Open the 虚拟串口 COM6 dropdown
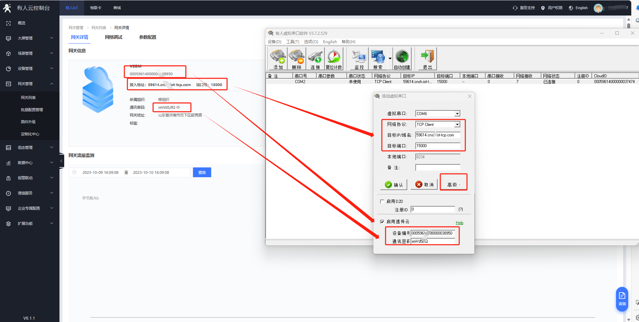 (457, 114)
